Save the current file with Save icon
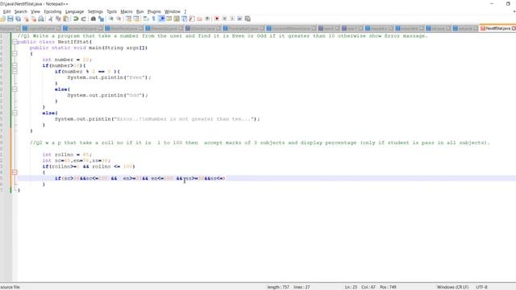The image size is (516, 290). click(10, 19)
